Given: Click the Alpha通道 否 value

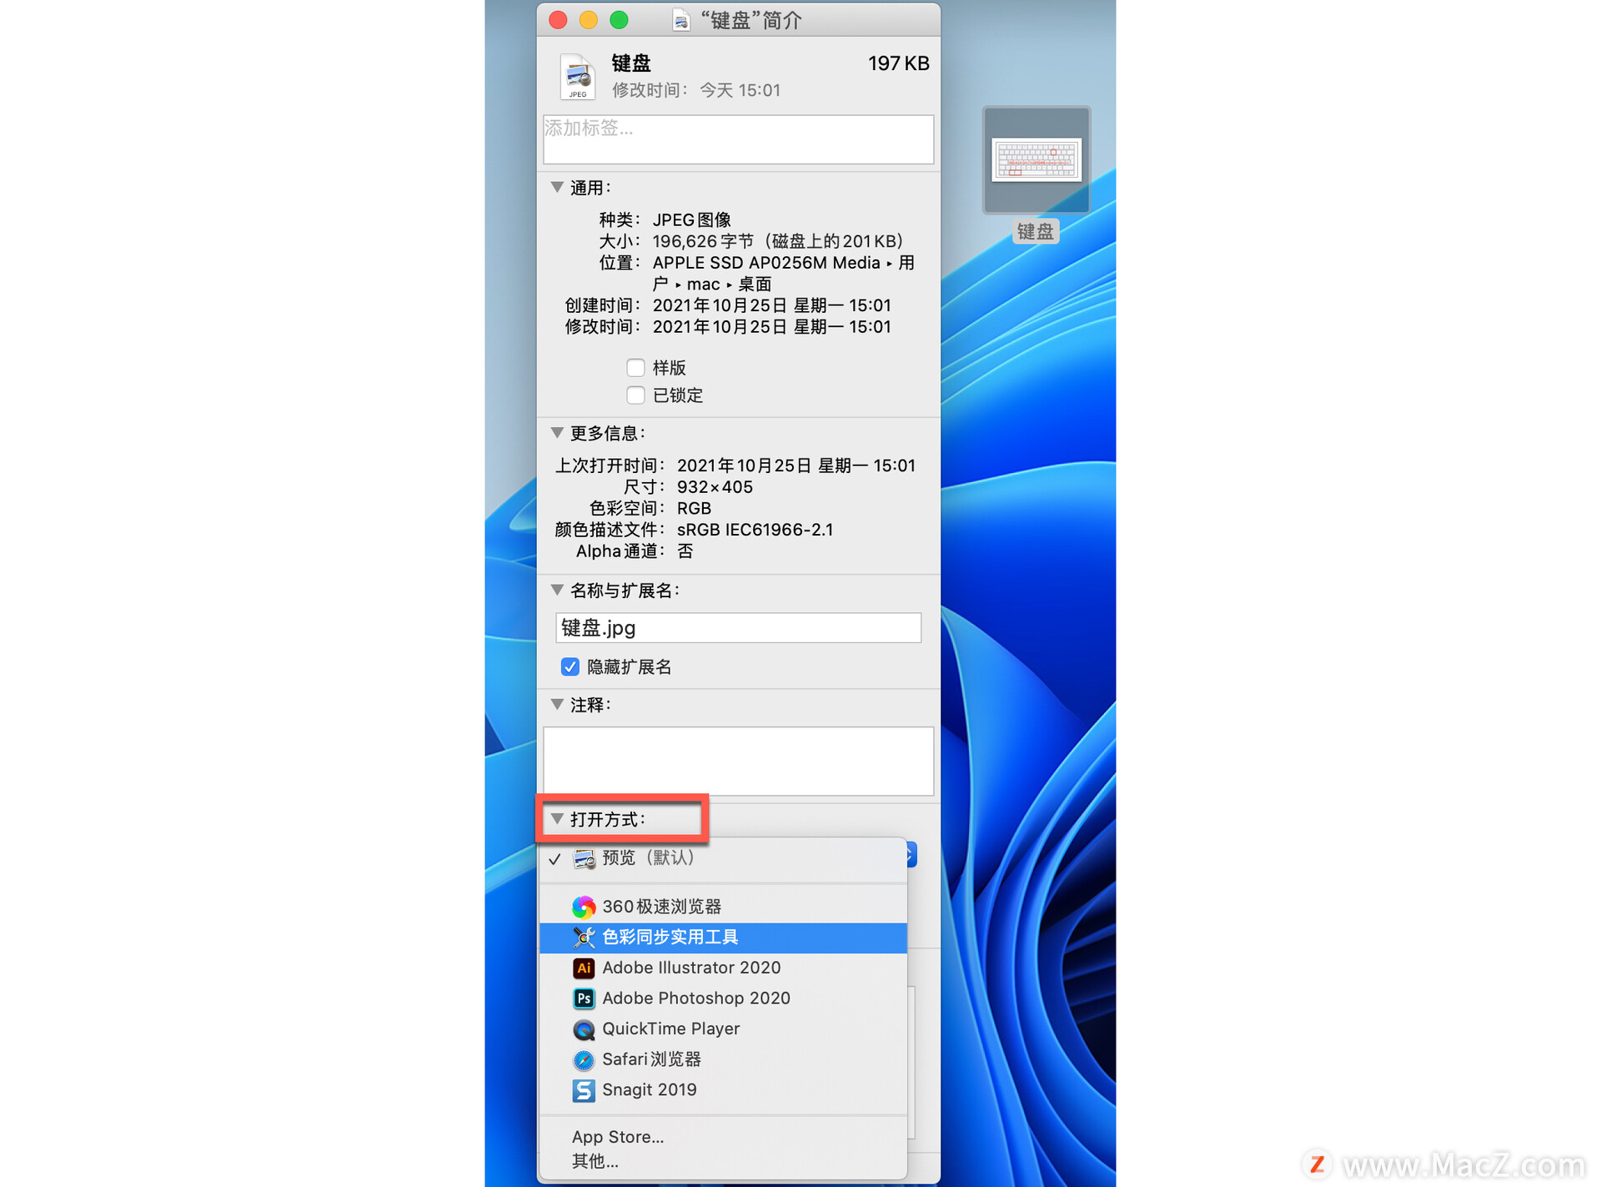Looking at the screenshot, I should [685, 551].
